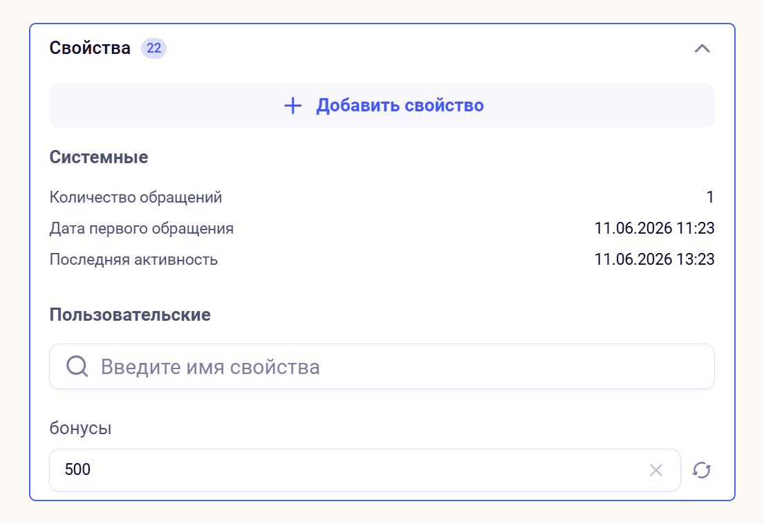The image size is (764, 524).
Task: Select the value 11.06.2026 11:23
Action: click(654, 228)
